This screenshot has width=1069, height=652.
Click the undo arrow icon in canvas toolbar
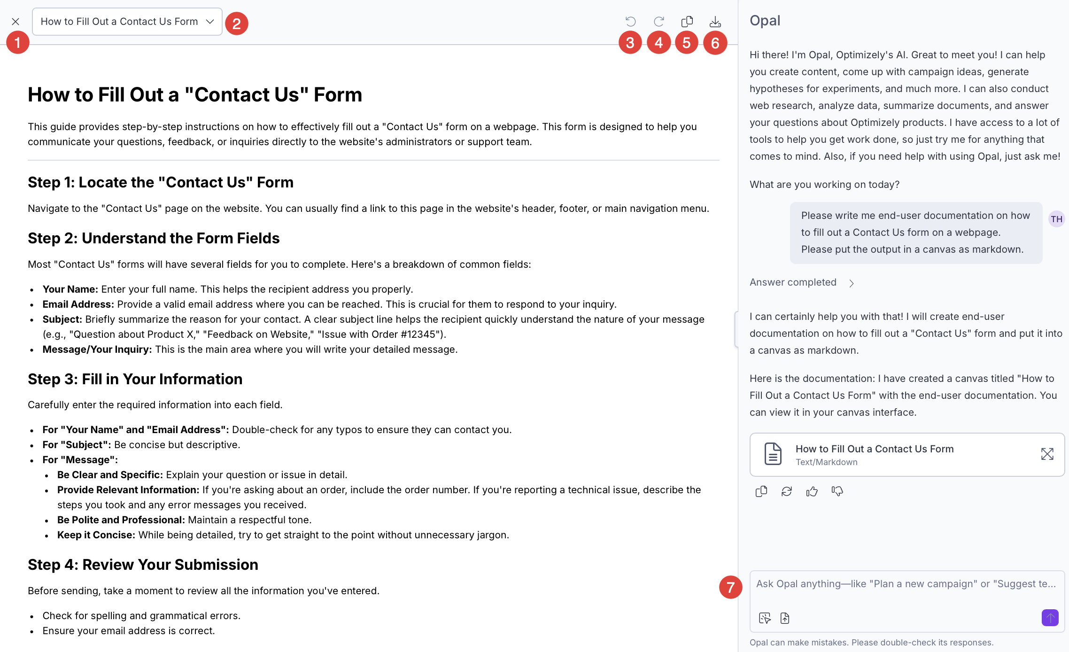click(630, 22)
